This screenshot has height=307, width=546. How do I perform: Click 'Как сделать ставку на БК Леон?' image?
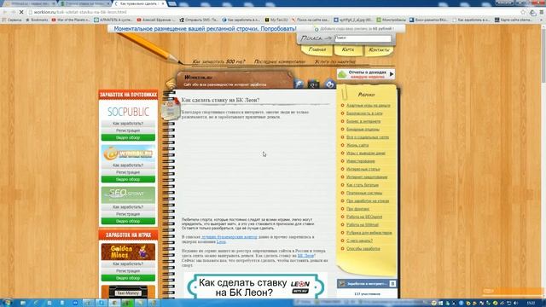pyautogui.click(x=256, y=287)
